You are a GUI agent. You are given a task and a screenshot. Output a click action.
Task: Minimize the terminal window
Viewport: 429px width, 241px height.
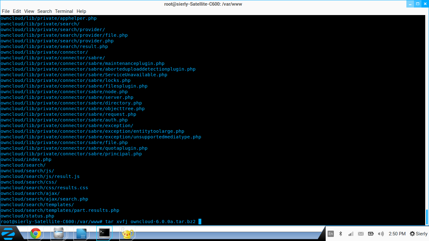[410, 4]
